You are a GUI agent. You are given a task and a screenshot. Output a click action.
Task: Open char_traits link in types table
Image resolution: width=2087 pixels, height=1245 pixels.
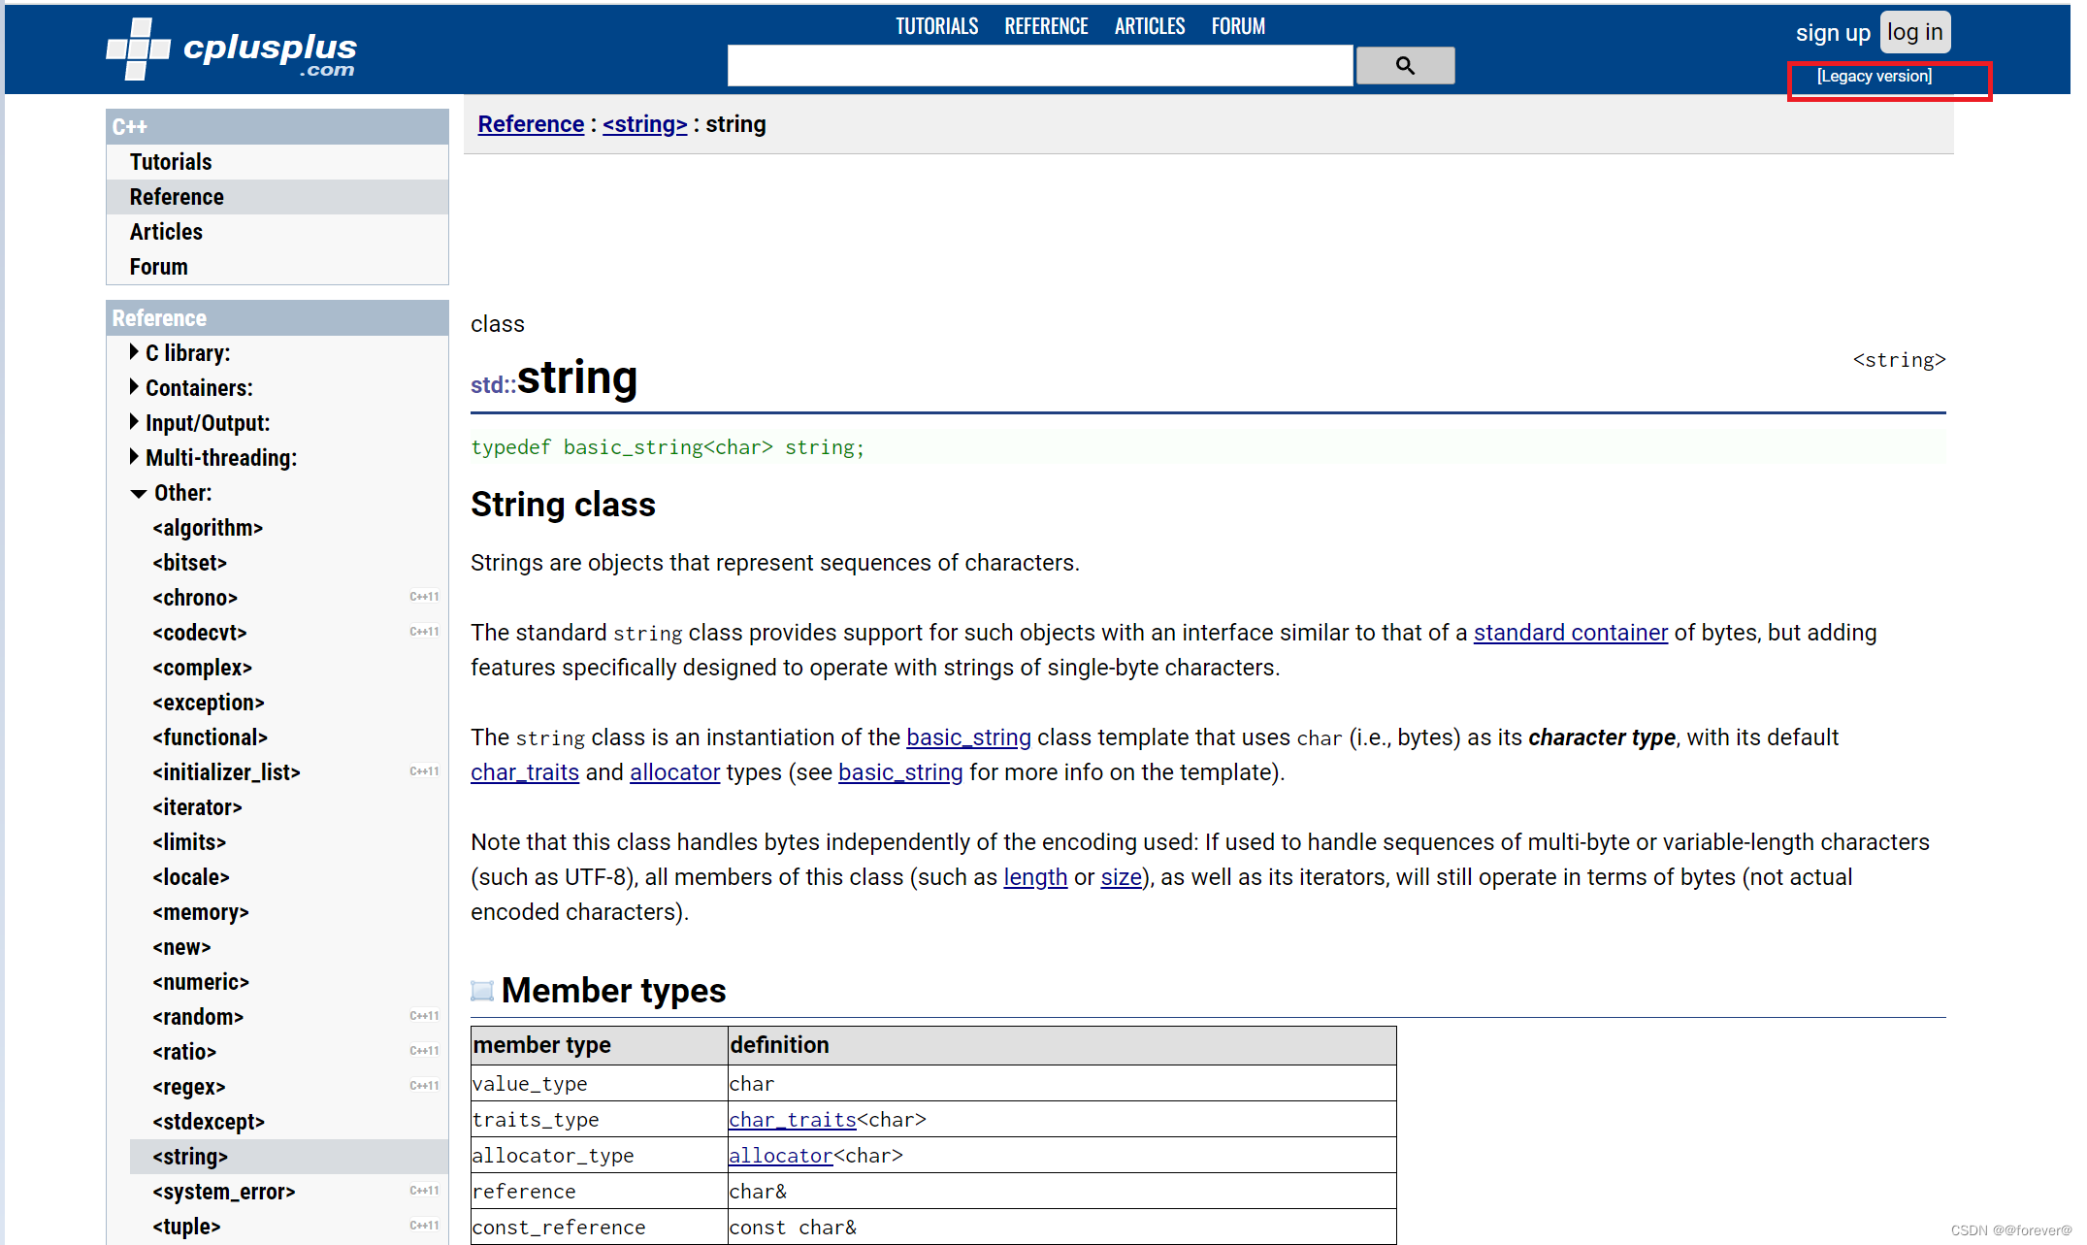click(792, 1120)
